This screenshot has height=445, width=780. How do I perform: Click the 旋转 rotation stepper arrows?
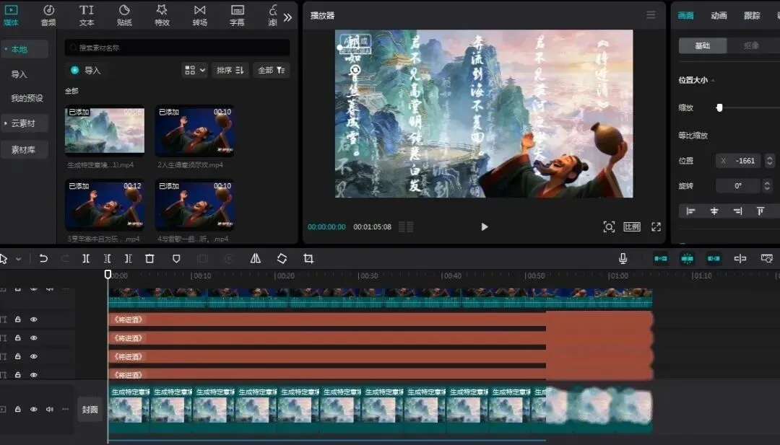point(767,186)
